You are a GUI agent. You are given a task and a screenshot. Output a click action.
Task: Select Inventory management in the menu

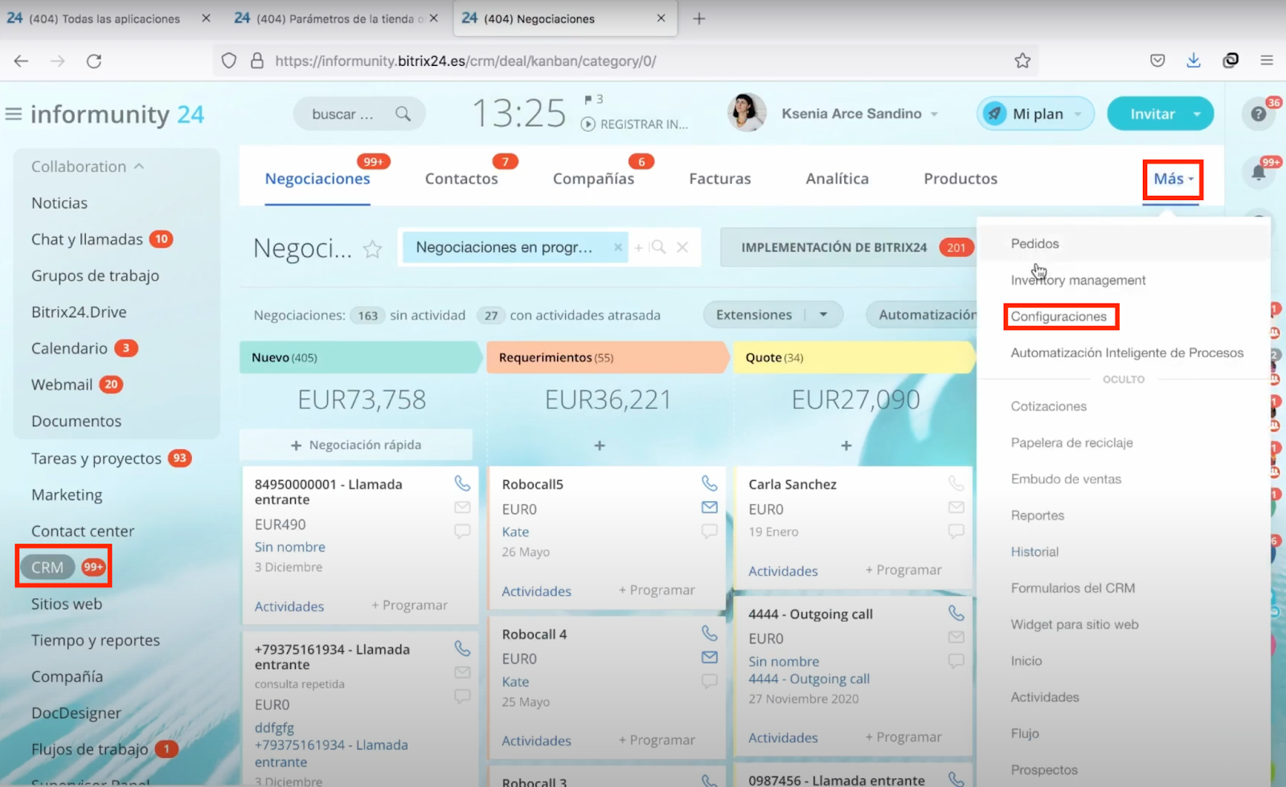(x=1078, y=280)
